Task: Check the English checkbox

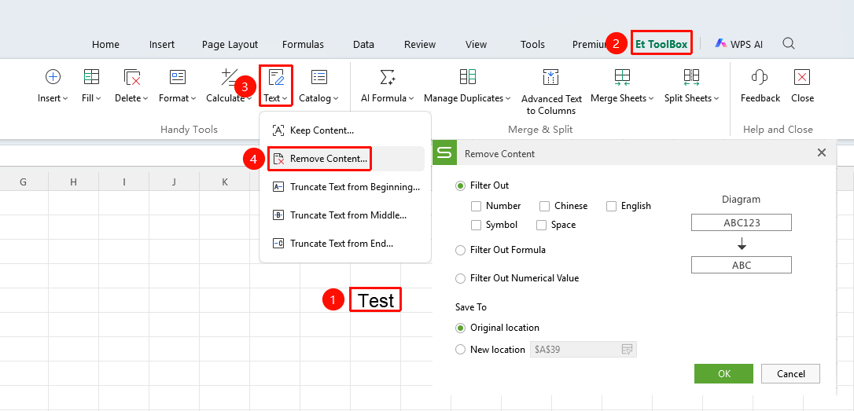Action: (611, 207)
